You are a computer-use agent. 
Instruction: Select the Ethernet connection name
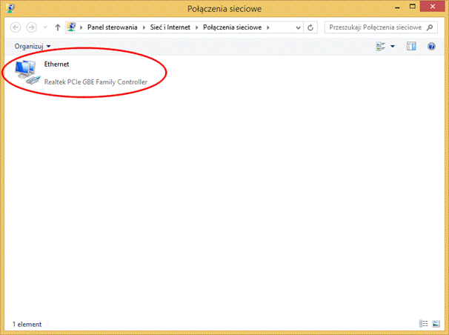click(56, 64)
